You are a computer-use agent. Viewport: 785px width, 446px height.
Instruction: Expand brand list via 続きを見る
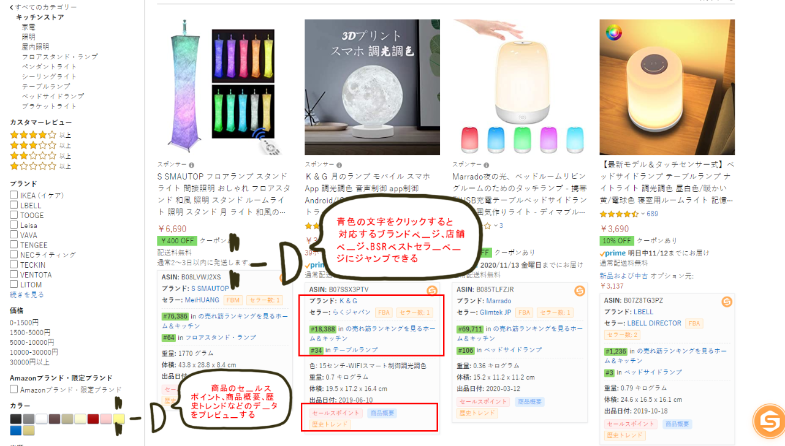pos(27,295)
